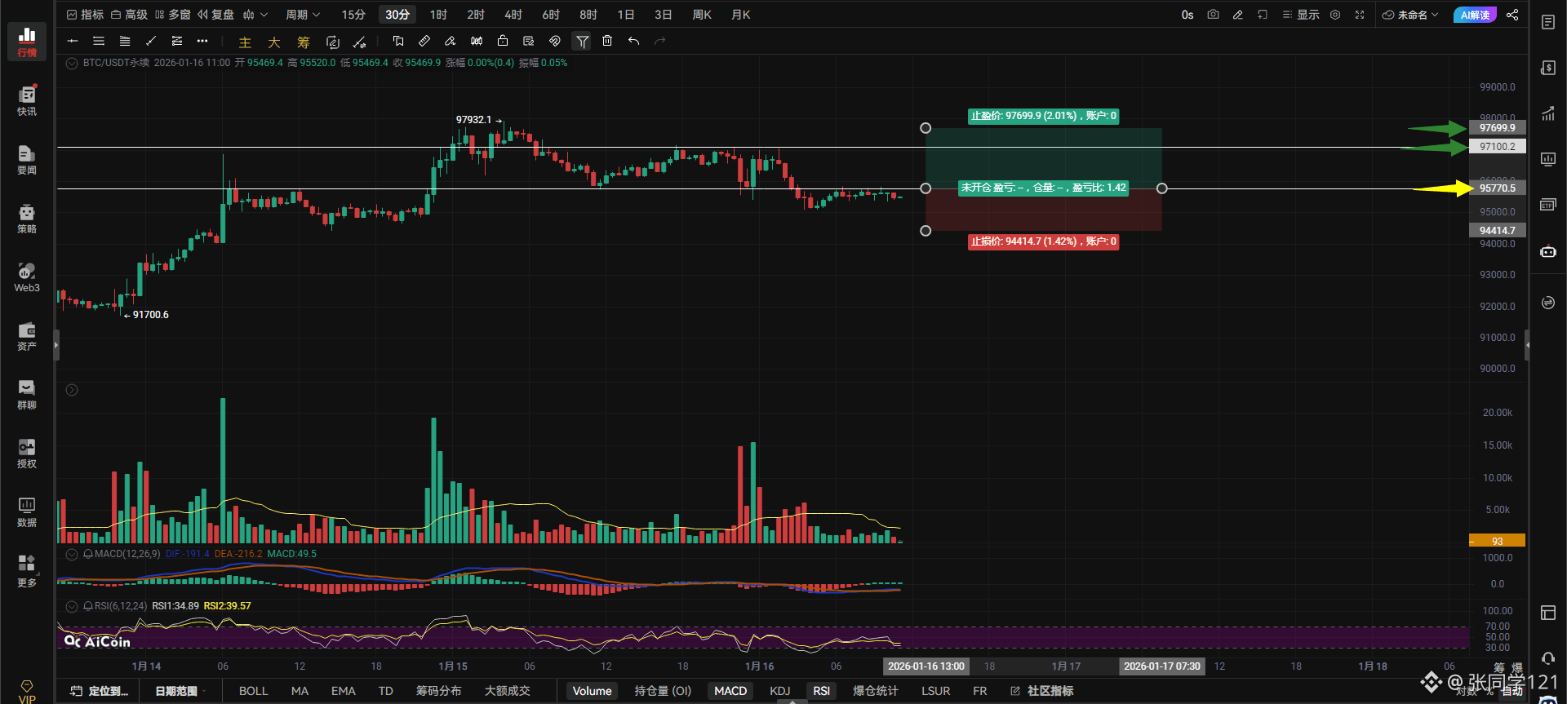Click the screenshot camera icon
Screen dimensions: 1567x704
[1213, 15]
